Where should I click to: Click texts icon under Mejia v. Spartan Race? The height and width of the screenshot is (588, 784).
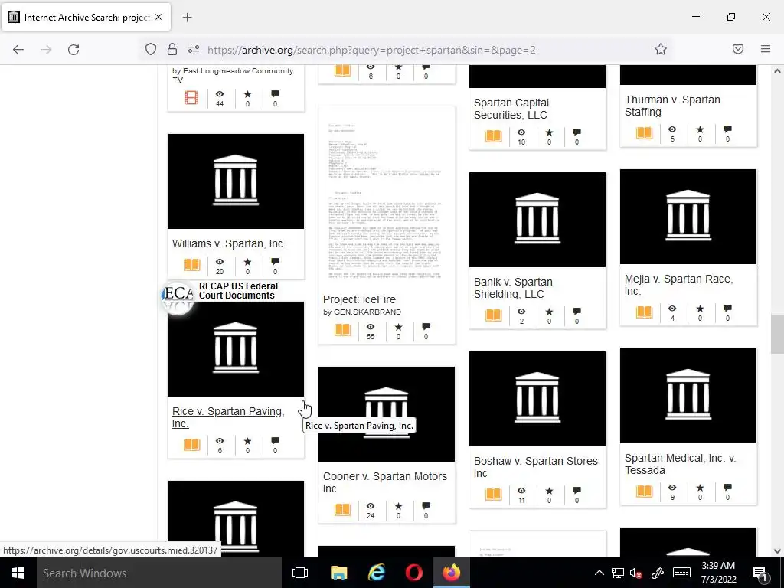click(x=645, y=312)
